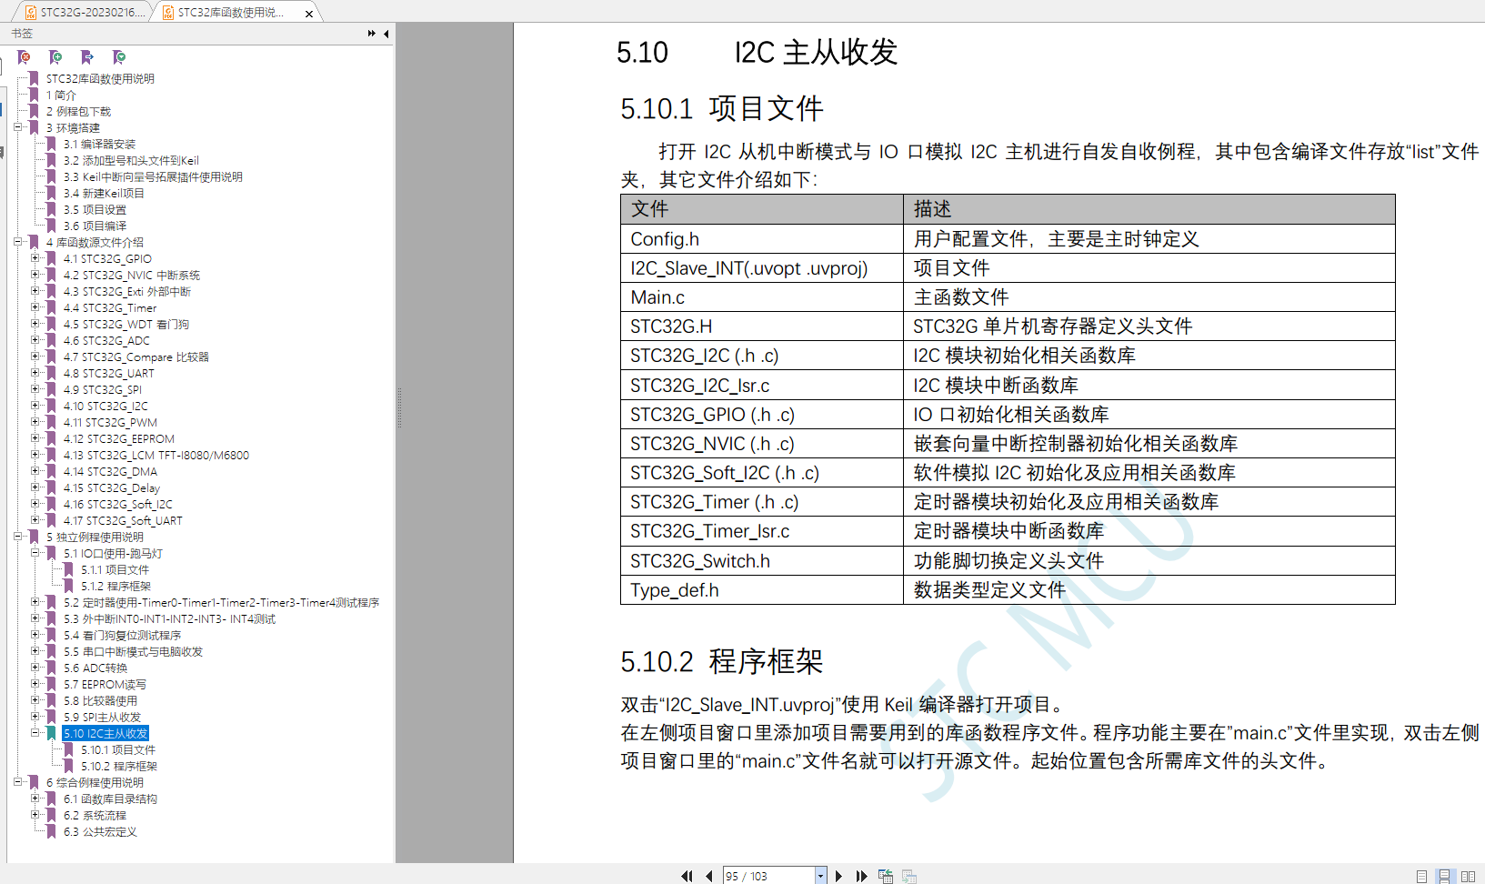Go to bookmark 3.2 添加型号和头文件到Keil
The image size is (1485, 884).
131,161
